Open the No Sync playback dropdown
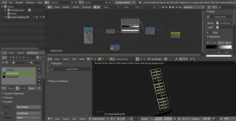Image resolution: width=236 pixels, height=121 pixels. click(x=194, y=7)
